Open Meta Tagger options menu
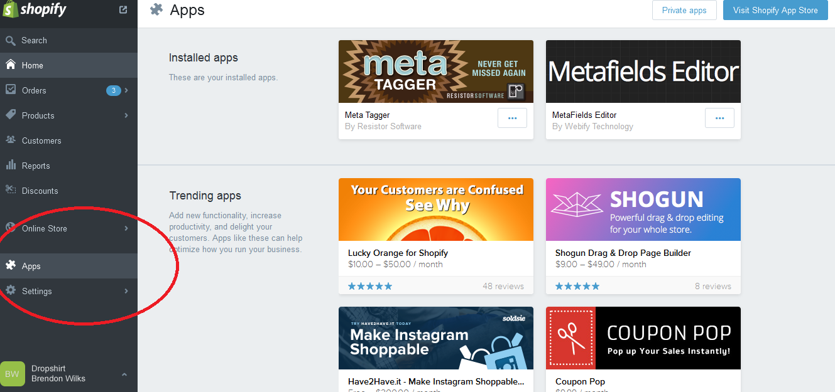 [x=512, y=118]
